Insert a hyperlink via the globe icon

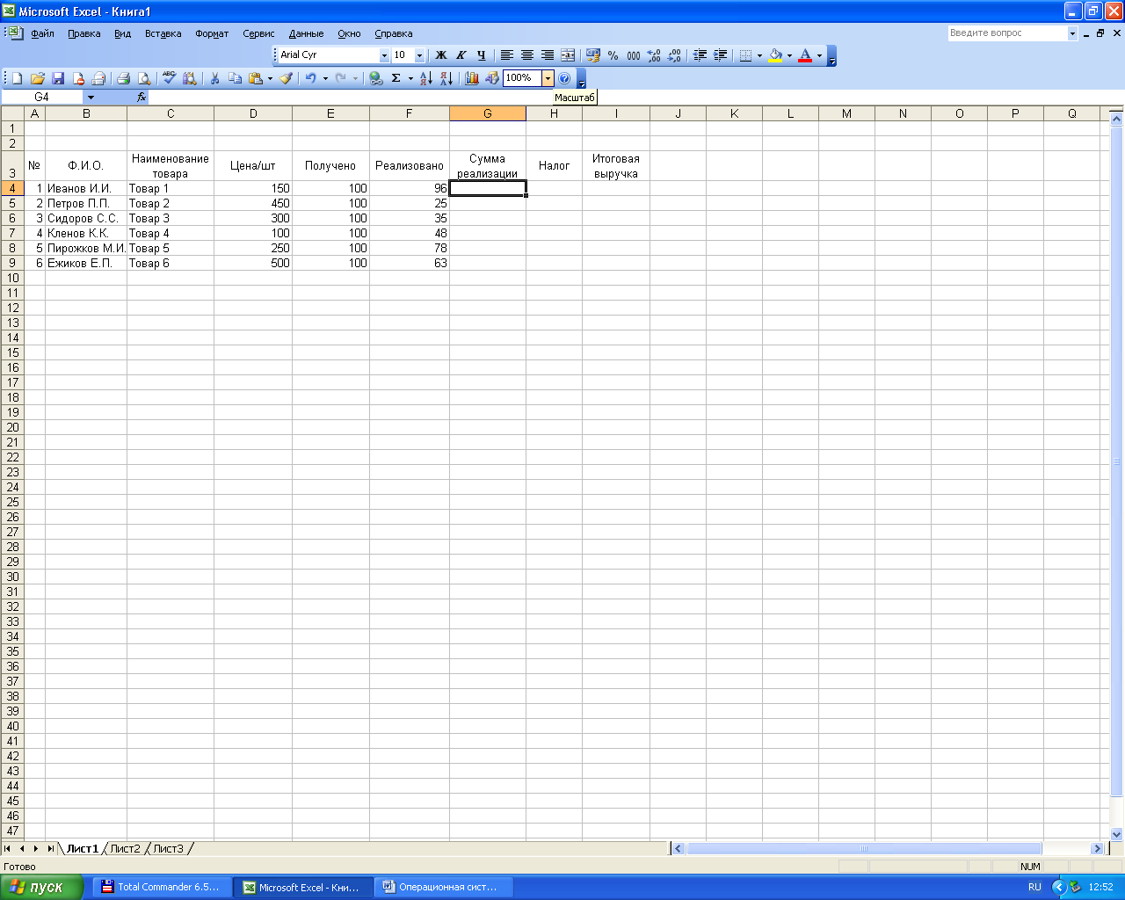(x=375, y=78)
